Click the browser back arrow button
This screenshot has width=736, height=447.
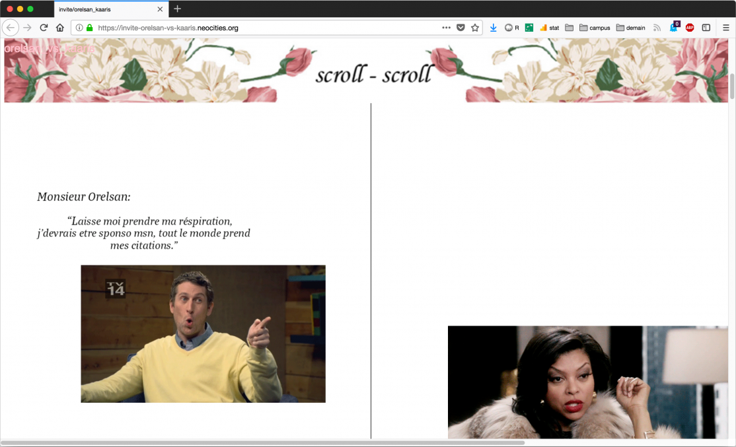click(x=11, y=28)
